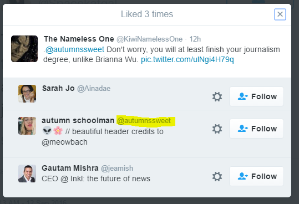Viewport: 299px width, 204px height.
Task: Open Sarah Jo's profile picture
Action: [27, 94]
